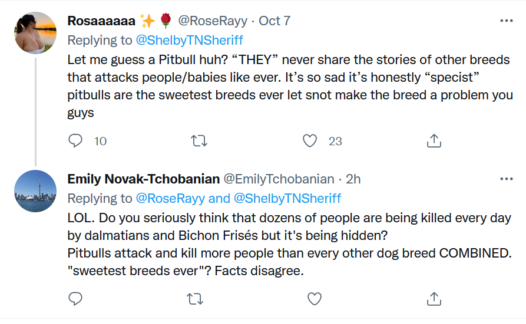Like Emily Novak-Tchobanian's tweet
This screenshot has width=526, height=324.
(315, 299)
